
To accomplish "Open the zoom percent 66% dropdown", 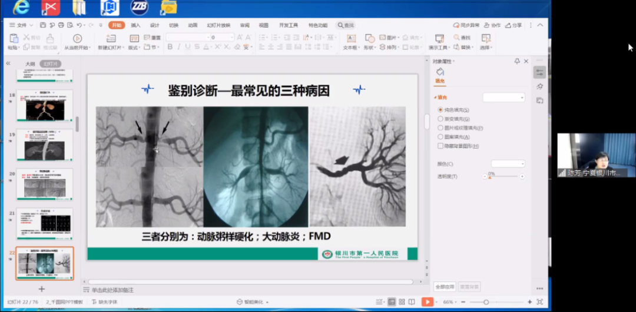I will pyautogui.click(x=451, y=302).
